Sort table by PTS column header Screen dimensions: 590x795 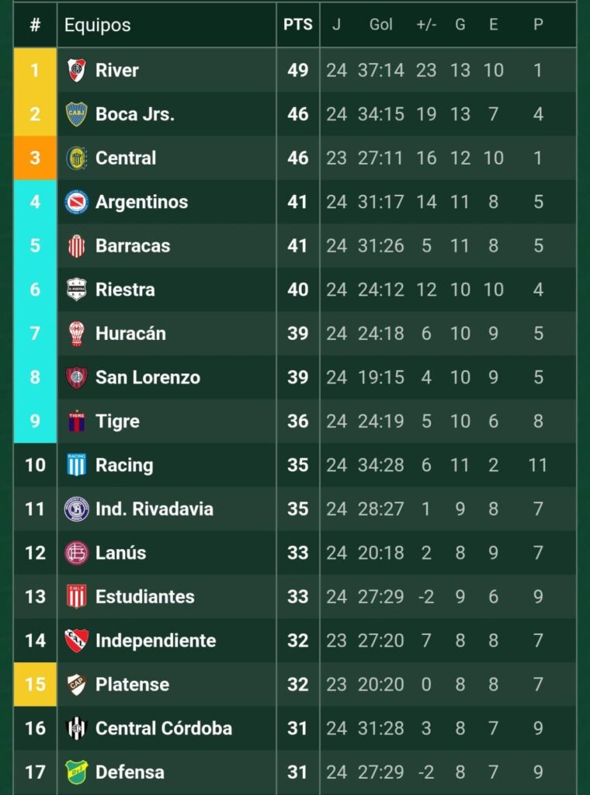(298, 25)
